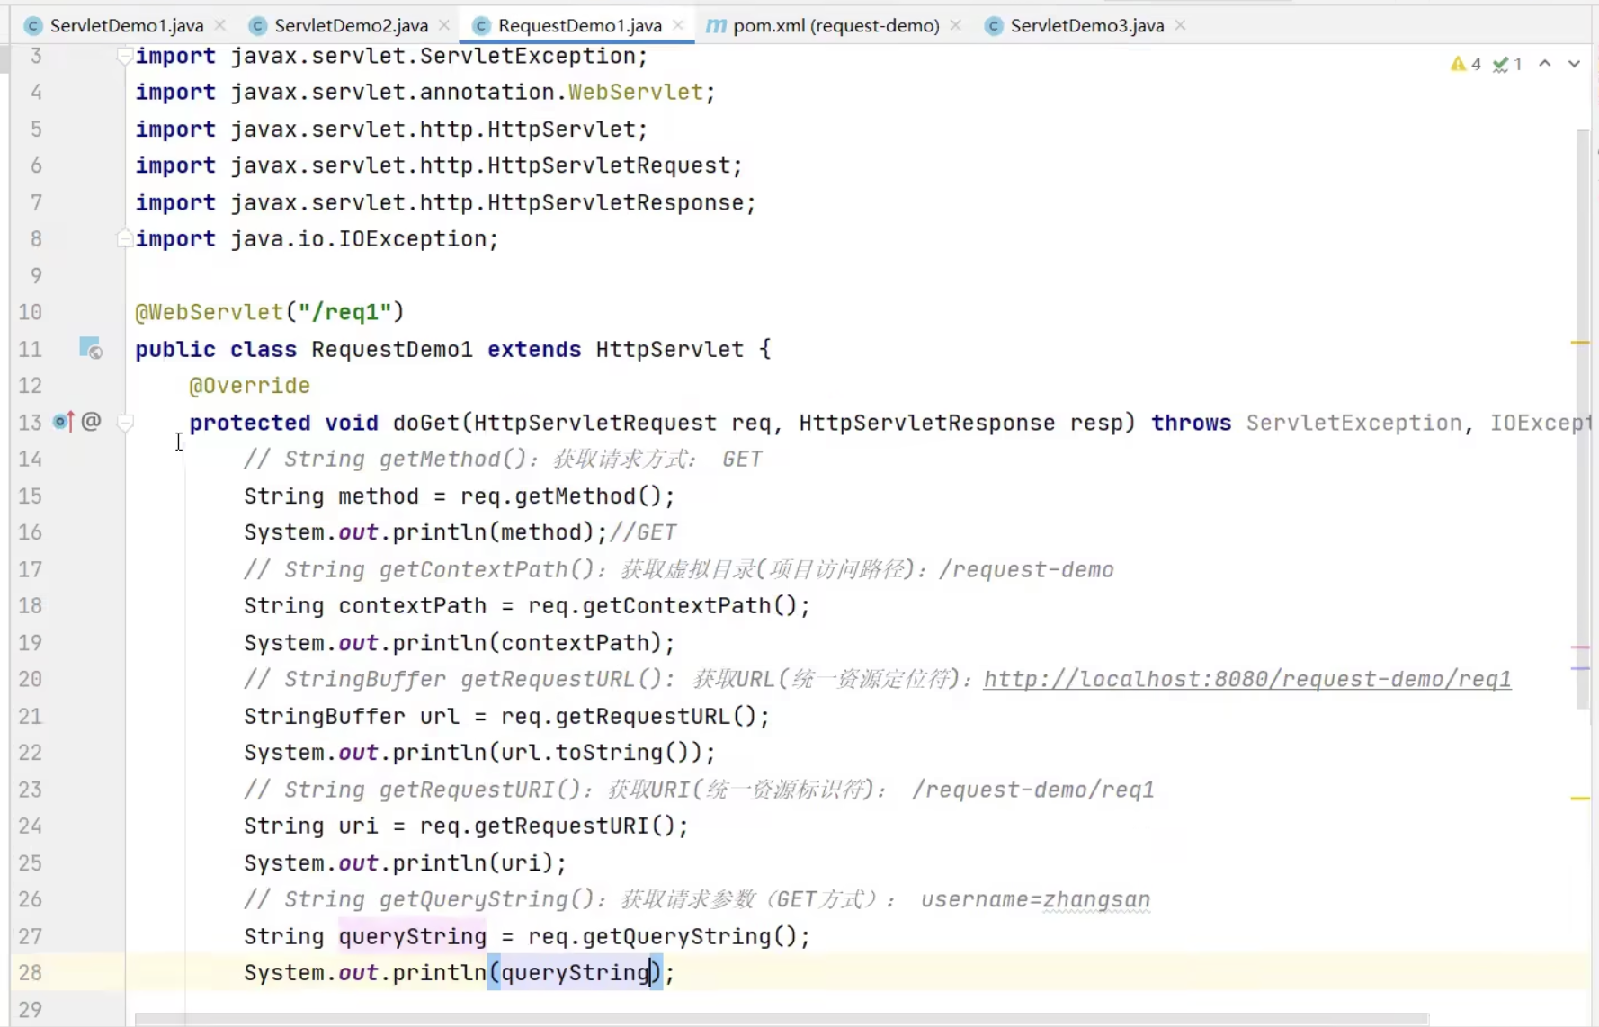
Task: Click the yellow warning stripe mark near line 11
Action: click(x=1580, y=343)
